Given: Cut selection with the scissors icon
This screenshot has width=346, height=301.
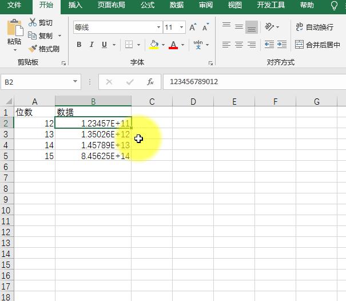Looking at the screenshot, I should pyautogui.click(x=33, y=22).
